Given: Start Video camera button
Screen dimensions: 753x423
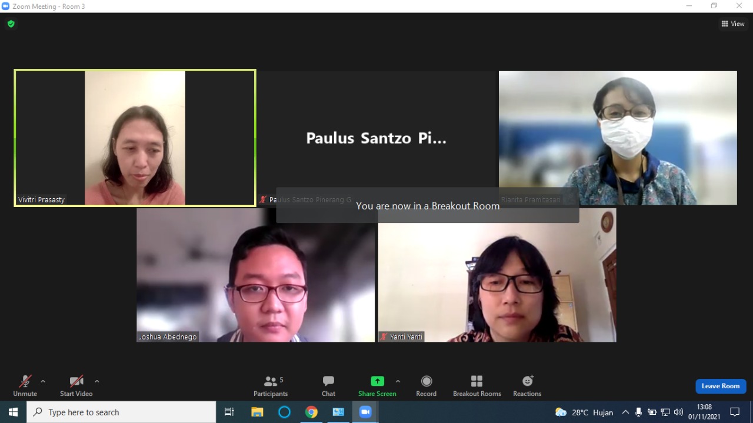Looking at the screenshot, I should 76,386.
